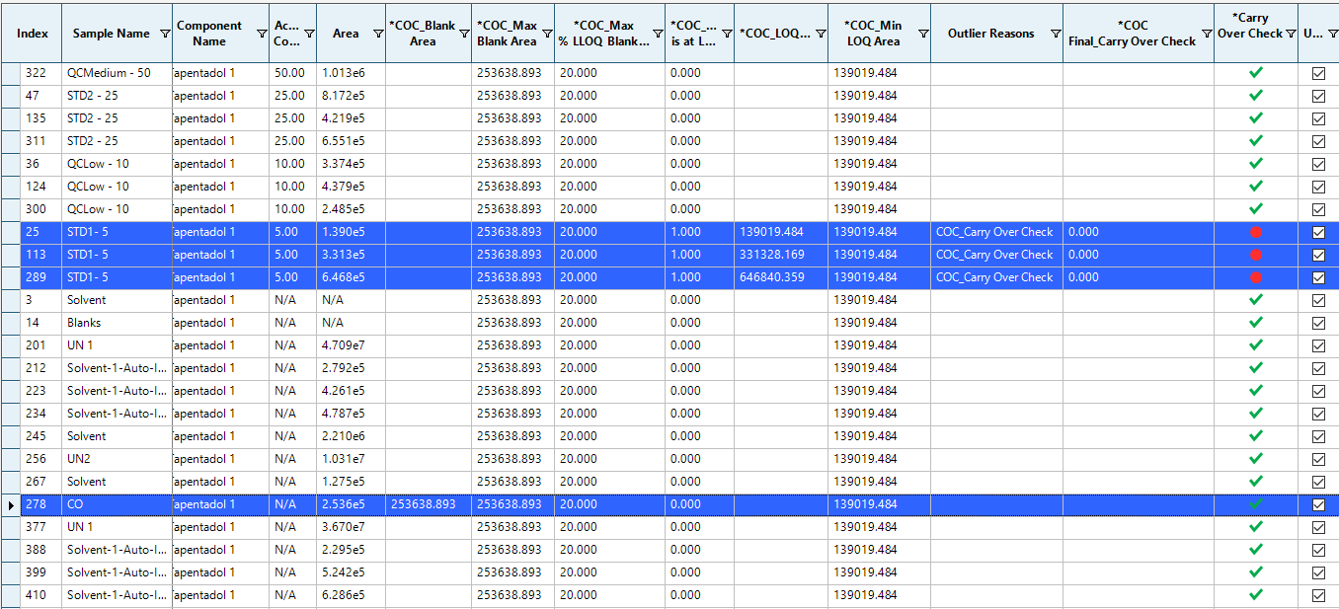The image size is (1339, 609).
Task: Select COC_Carry Over Check reason for index 113
Action: 996,255
